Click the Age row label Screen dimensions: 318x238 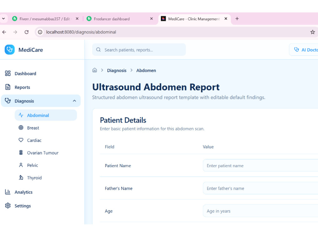pyautogui.click(x=109, y=211)
